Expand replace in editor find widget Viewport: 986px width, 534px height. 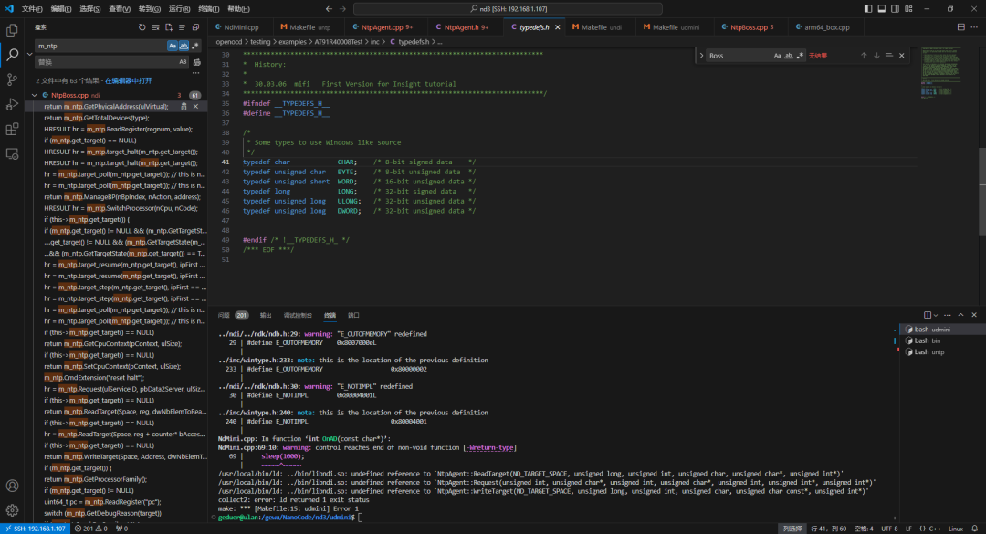click(x=702, y=56)
